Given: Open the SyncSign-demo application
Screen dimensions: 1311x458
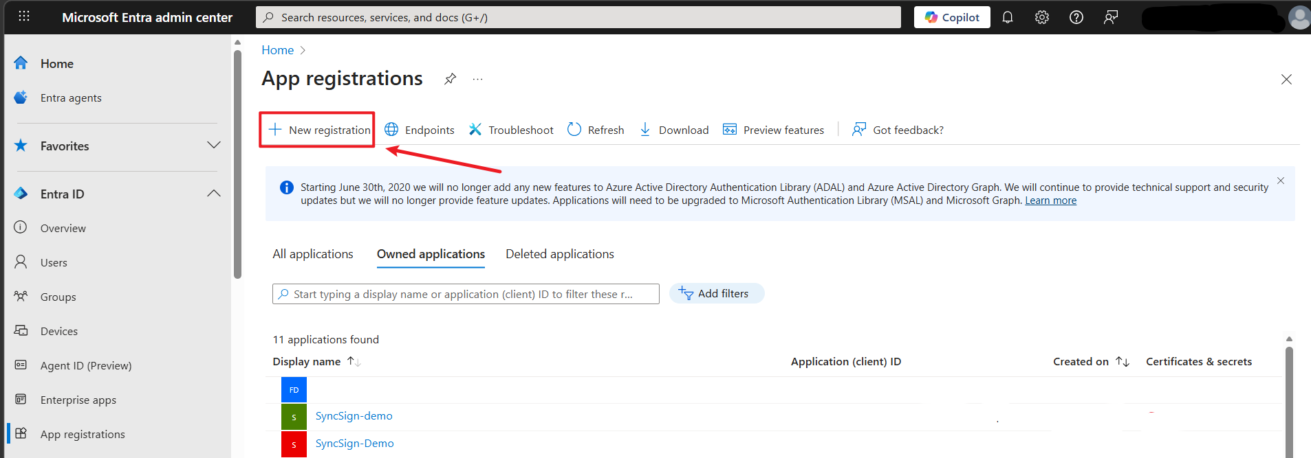Looking at the screenshot, I should click(354, 416).
